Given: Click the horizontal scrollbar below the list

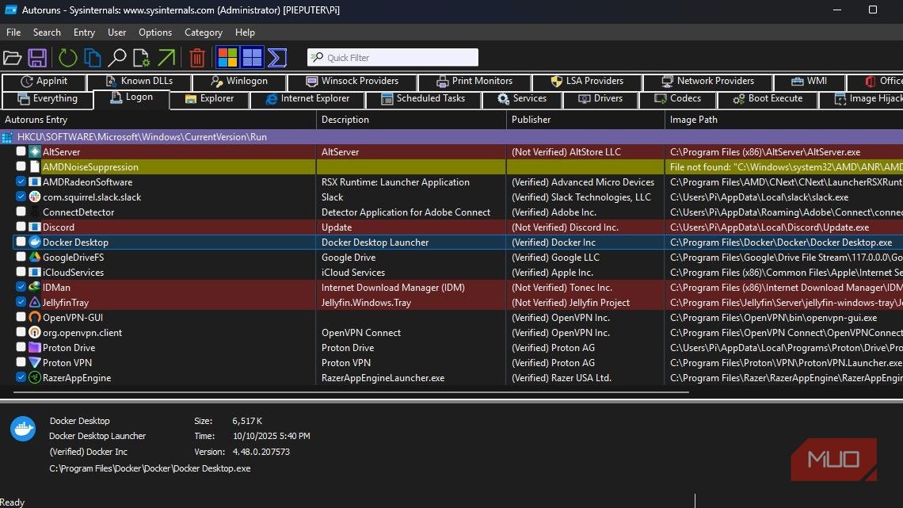Looking at the screenshot, I should 349,392.
